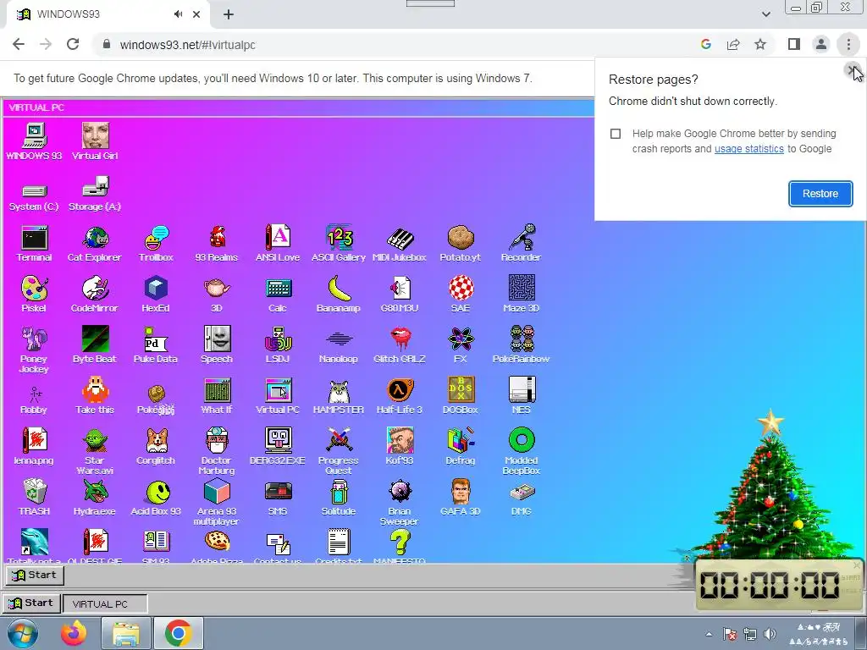Screen dimensions: 867x650
Task: Open a new browser tab
Action: 229,14
